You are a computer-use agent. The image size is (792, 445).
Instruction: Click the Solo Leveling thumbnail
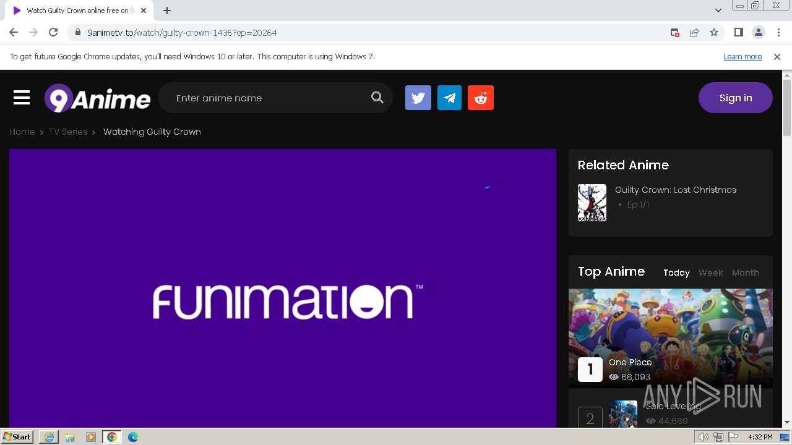(x=623, y=413)
